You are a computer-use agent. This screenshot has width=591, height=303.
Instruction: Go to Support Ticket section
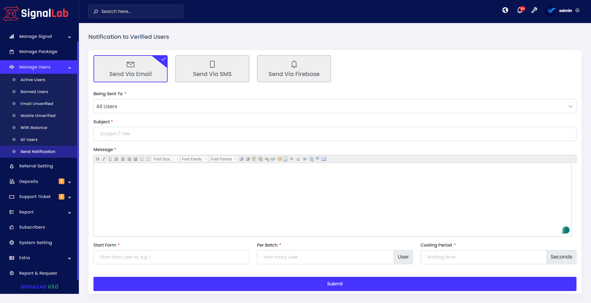[x=35, y=196]
